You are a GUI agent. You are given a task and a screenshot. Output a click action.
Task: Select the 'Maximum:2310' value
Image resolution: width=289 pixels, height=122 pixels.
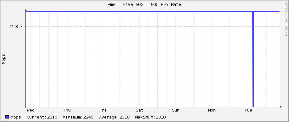click(150, 117)
